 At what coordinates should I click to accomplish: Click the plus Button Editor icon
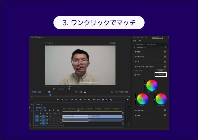127,100
